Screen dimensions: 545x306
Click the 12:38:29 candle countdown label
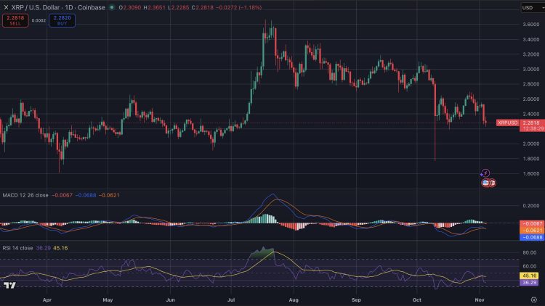click(533, 129)
